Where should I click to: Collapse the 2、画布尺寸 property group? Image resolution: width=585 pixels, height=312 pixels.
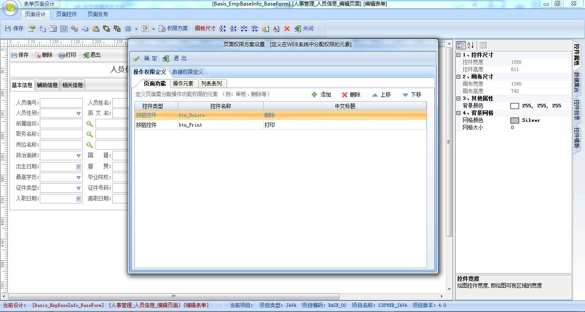click(x=459, y=77)
